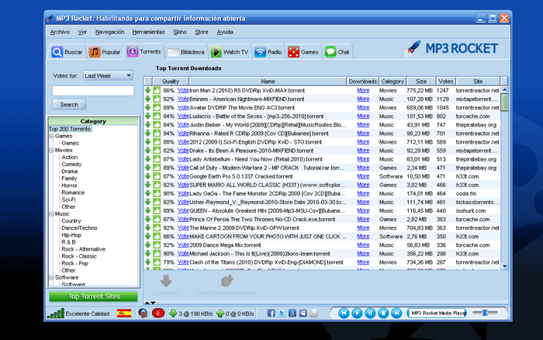Click the green download speed arrow icon
Image resolution: width=543 pixels, height=340 pixels.
[x=173, y=314]
